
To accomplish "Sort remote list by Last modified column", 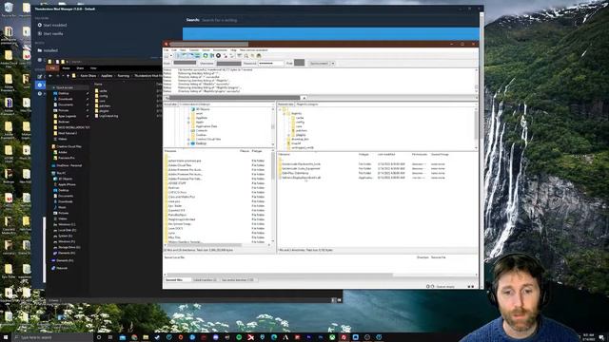I will click(x=385, y=154).
